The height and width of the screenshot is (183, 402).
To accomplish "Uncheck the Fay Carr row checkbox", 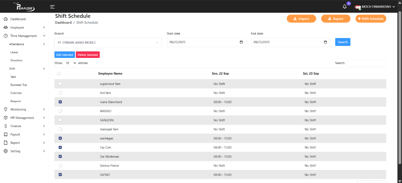I will (x=60, y=147).
